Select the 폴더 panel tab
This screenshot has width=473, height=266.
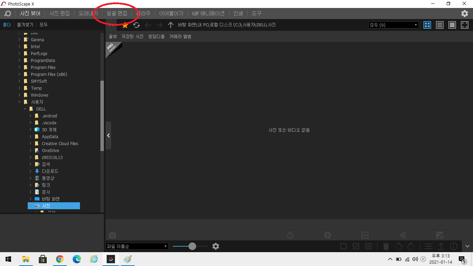coord(7,25)
